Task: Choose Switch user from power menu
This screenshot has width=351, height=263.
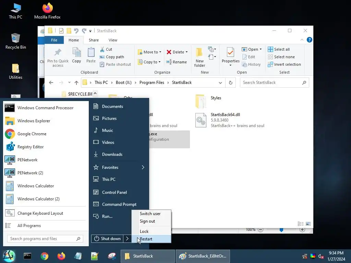Action: [x=151, y=214]
